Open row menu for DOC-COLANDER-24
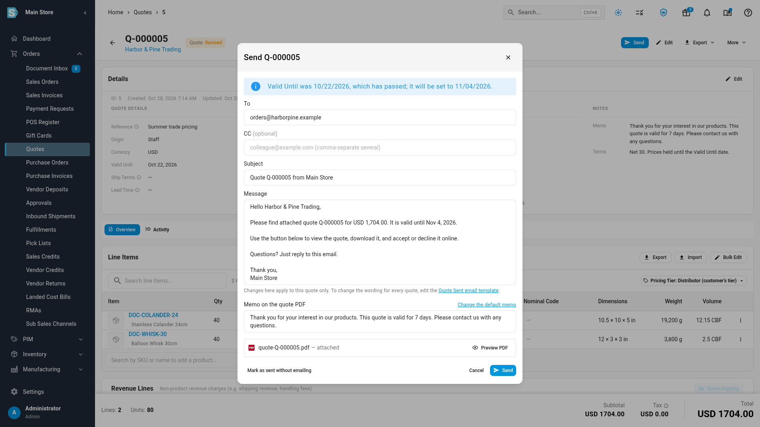The width and height of the screenshot is (760, 427). pos(741,321)
